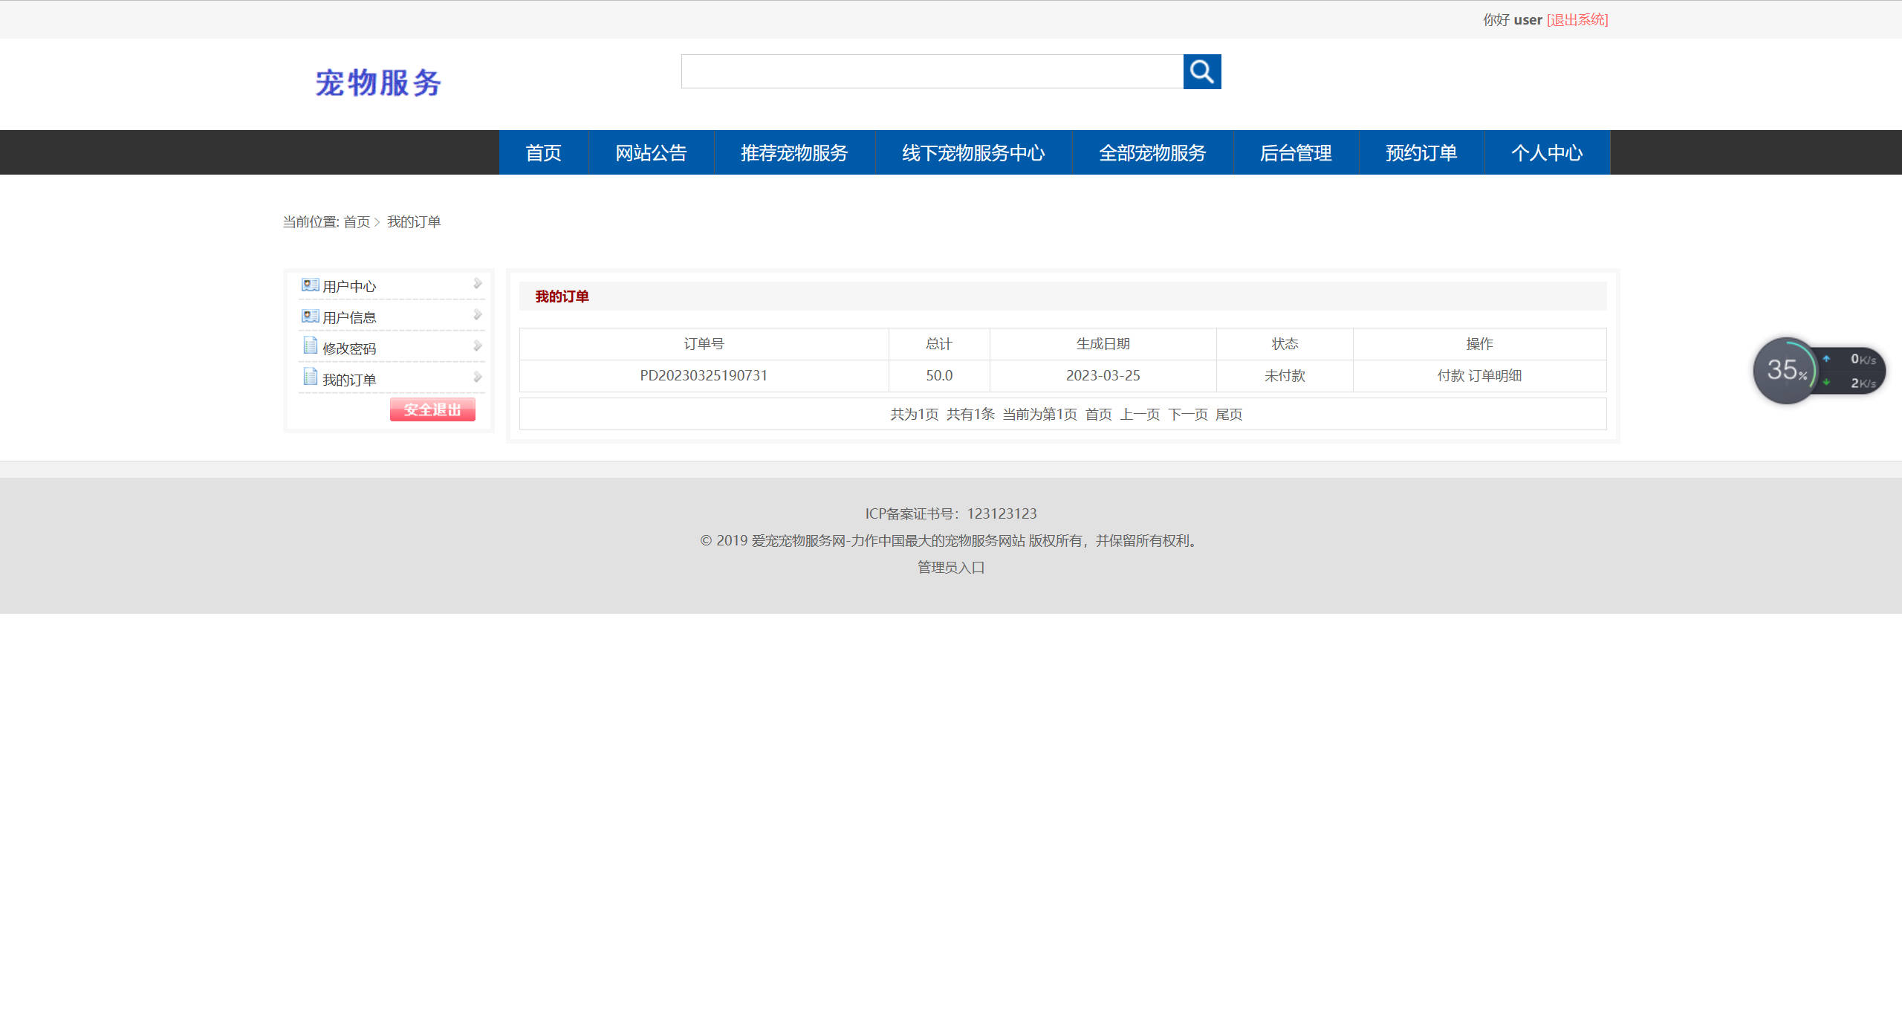Click the 用户信息 sidebar icon
1902x1021 pixels.
pos(310,316)
